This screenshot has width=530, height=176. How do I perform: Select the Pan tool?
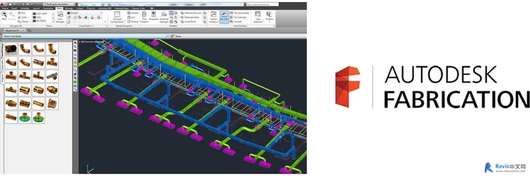22,13
